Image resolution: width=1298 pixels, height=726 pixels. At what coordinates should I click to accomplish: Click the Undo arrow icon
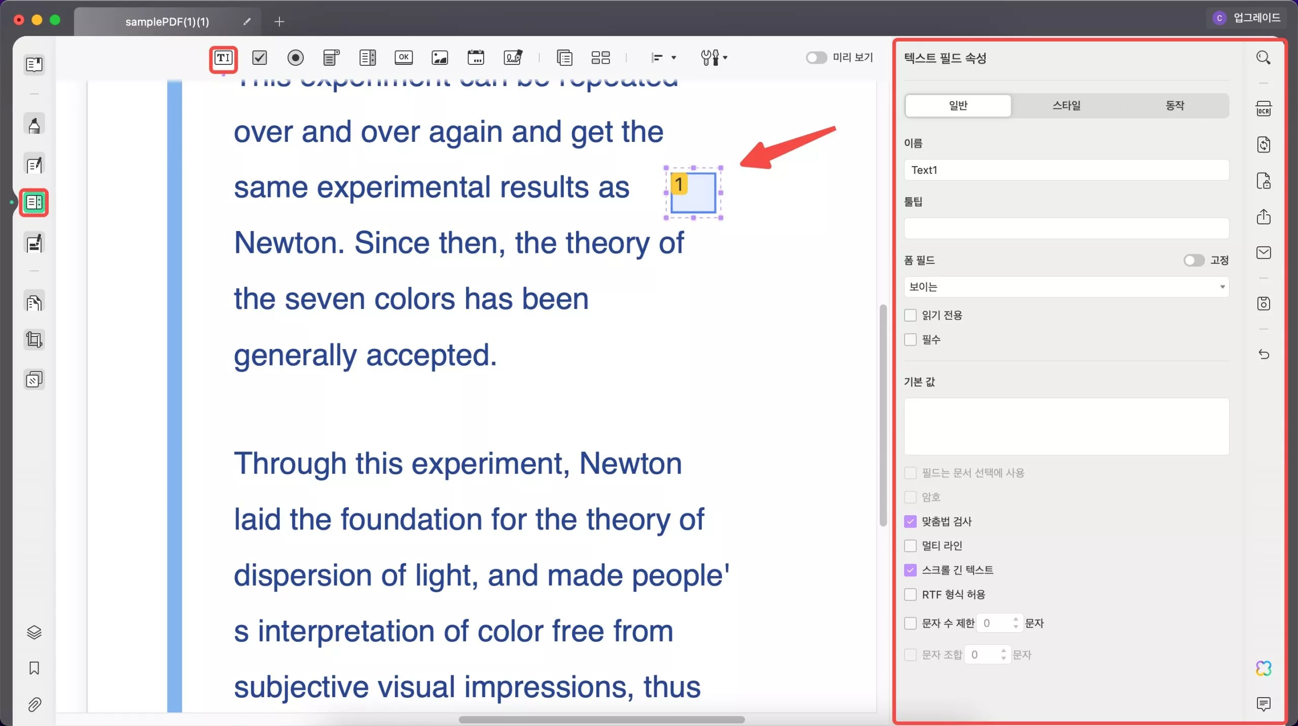(1264, 354)
